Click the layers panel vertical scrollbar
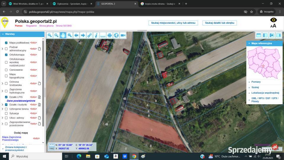Viewport: 284px width, 160px height. pos(45,89)
